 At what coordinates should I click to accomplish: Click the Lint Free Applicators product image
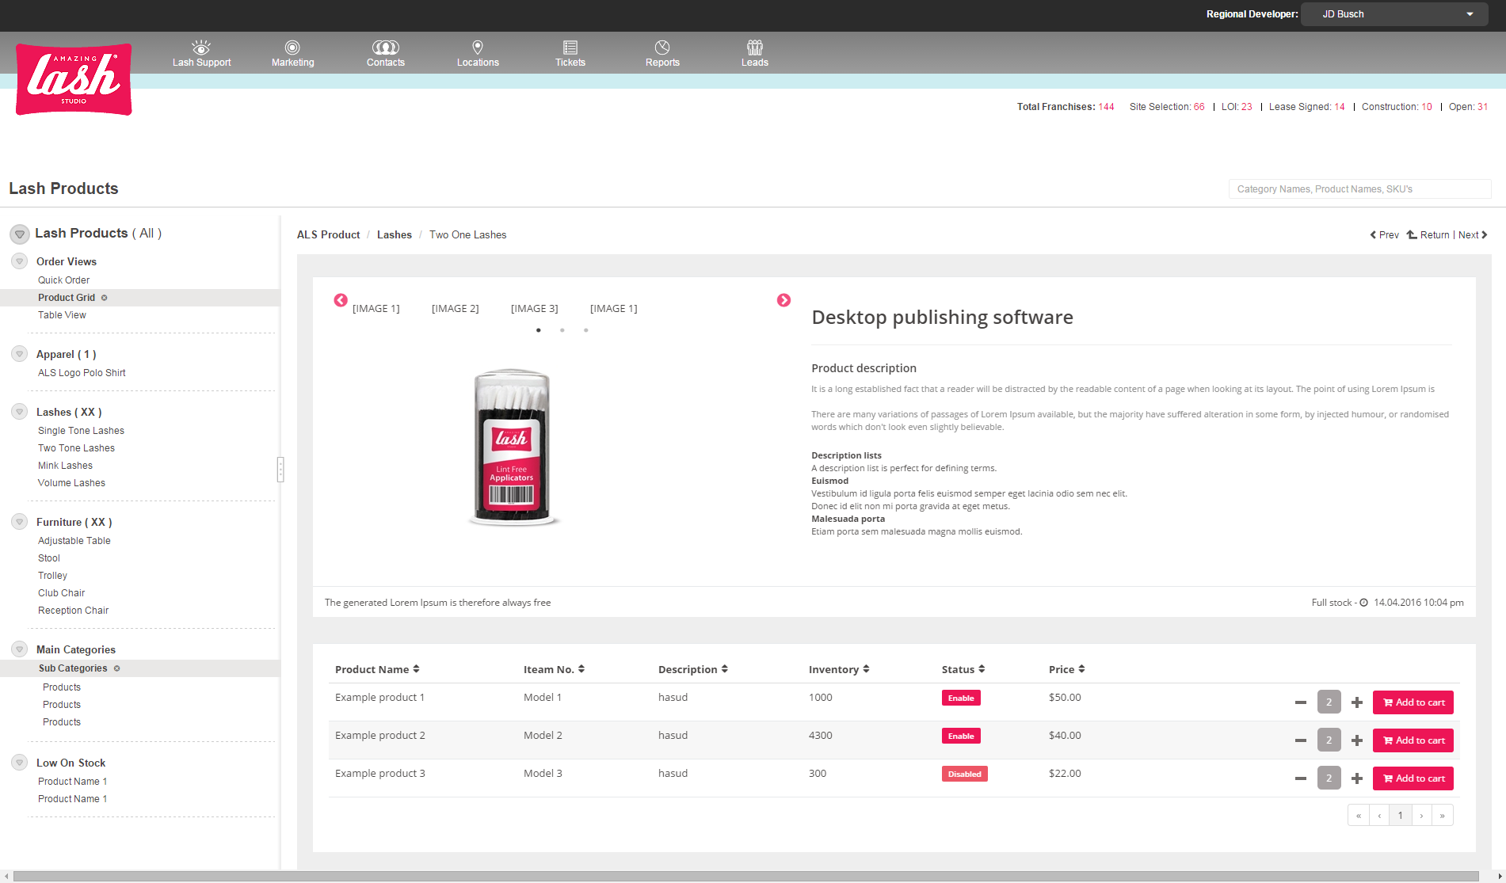tap(513, 447)
